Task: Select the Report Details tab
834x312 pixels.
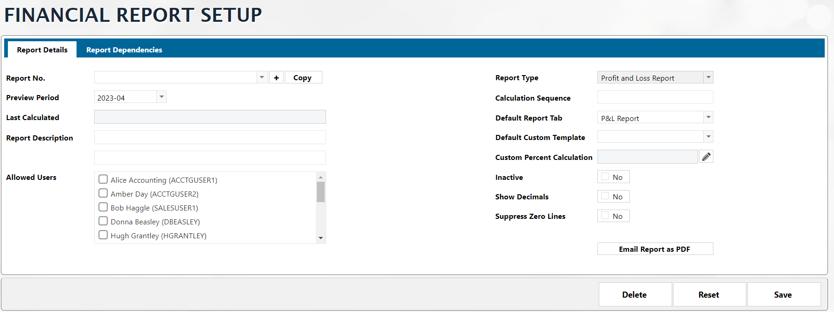Action: [42, 50]
